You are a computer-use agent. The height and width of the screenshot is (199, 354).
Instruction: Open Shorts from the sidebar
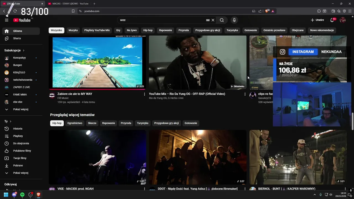[21, 38]
